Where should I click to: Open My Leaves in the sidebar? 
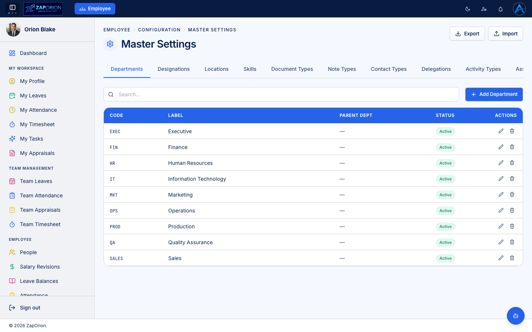pos(47,96)
